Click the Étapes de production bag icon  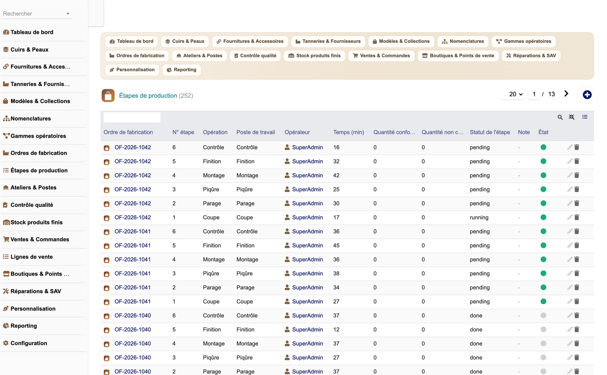pos(108,96)
